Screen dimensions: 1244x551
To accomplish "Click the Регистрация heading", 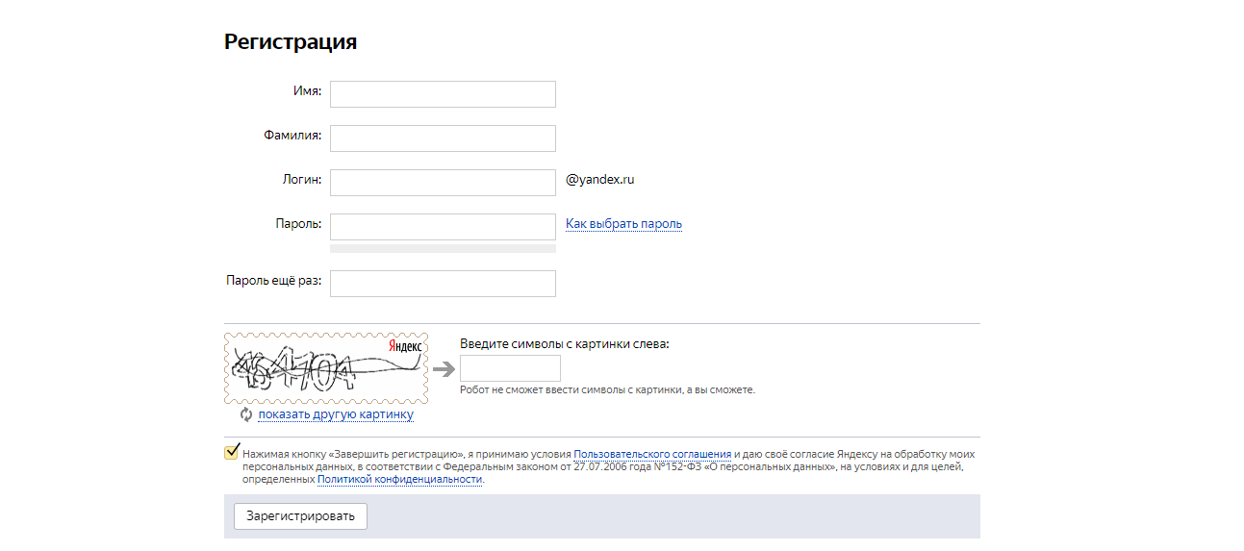I will pos(291,41).
